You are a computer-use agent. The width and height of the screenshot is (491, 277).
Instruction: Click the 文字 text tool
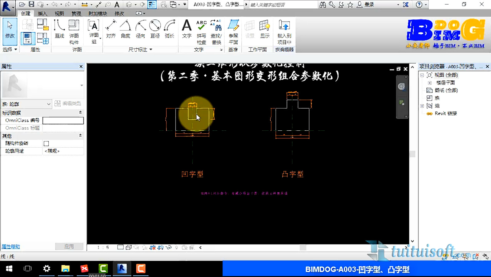click(x=187, y=29)
